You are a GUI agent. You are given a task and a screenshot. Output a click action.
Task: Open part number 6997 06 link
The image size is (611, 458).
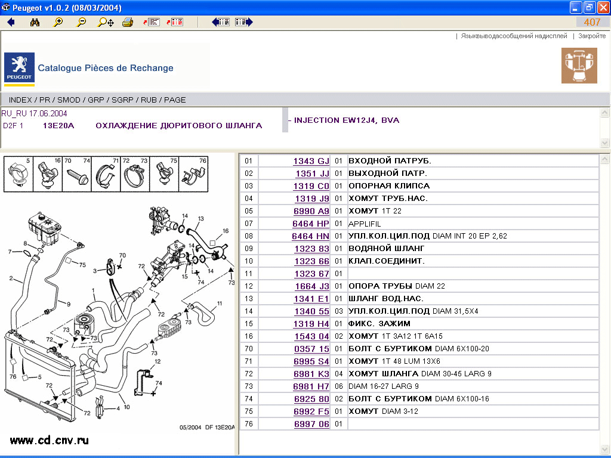click(x=311, y=424)
